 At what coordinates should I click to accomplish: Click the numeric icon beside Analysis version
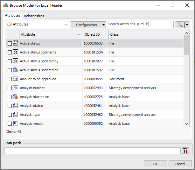15,124
